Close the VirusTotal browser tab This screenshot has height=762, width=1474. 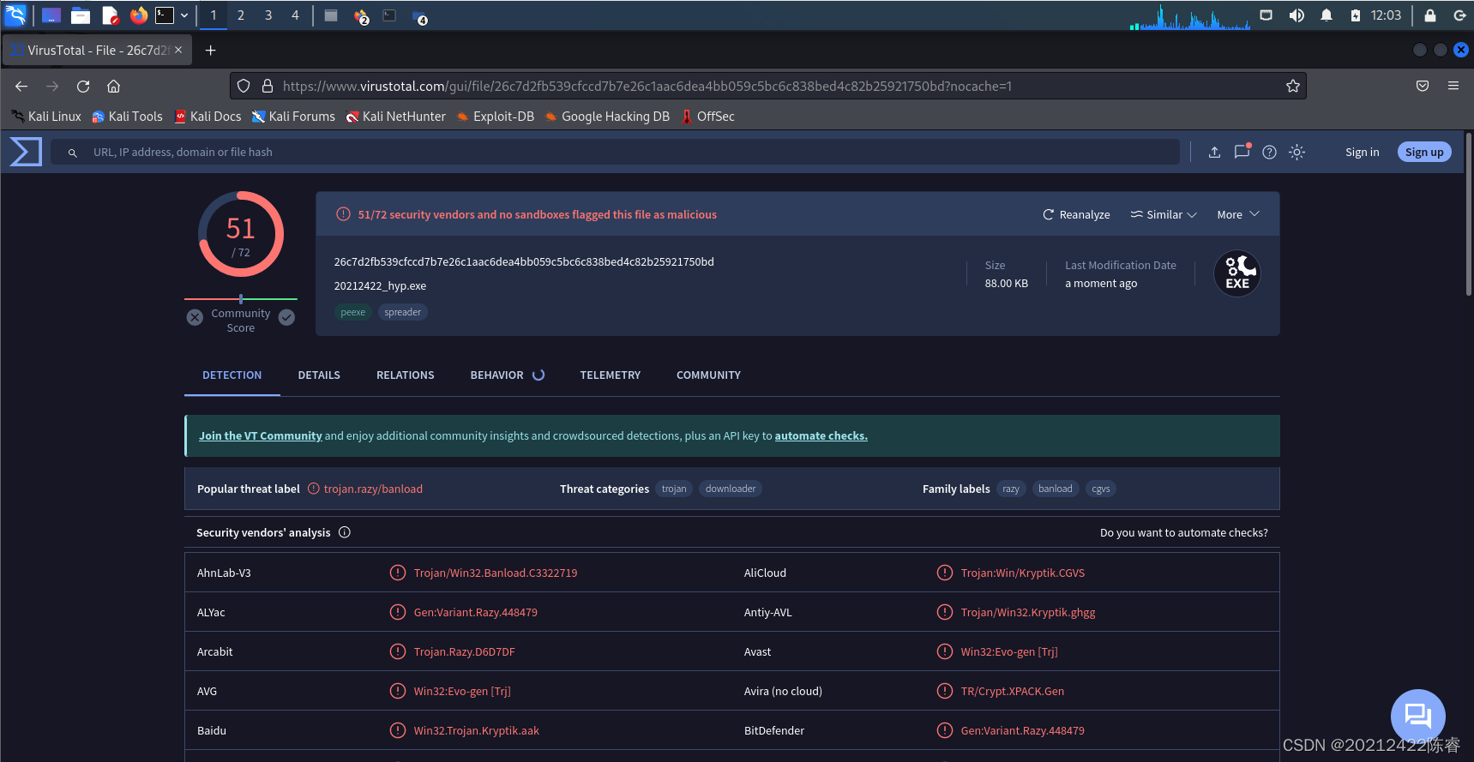tap(178, 50)
